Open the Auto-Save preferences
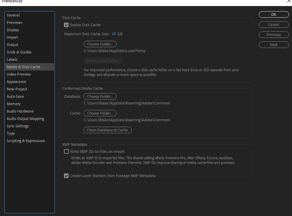The image size is (292, 216). click(x=29, y=96)
